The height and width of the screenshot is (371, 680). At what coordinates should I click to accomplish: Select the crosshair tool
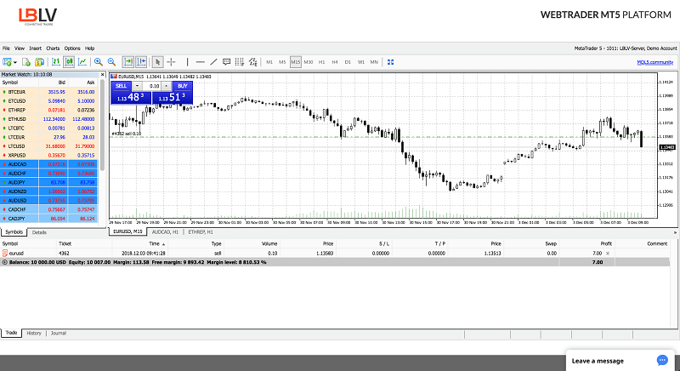172,62
